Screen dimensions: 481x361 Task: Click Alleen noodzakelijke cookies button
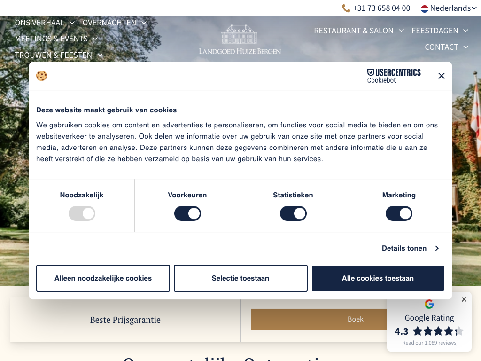tap(103, 278)
